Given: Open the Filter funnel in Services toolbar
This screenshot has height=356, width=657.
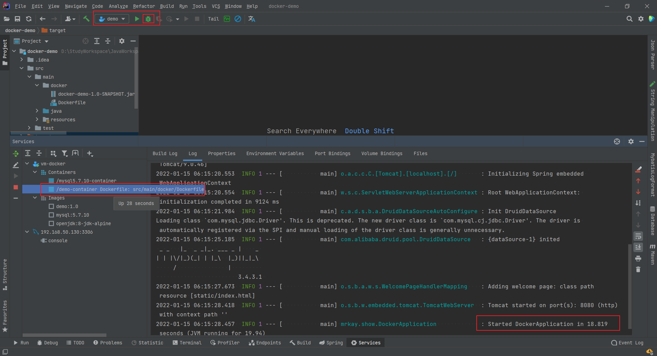Looking at the screenshot, I should point(64,153).
